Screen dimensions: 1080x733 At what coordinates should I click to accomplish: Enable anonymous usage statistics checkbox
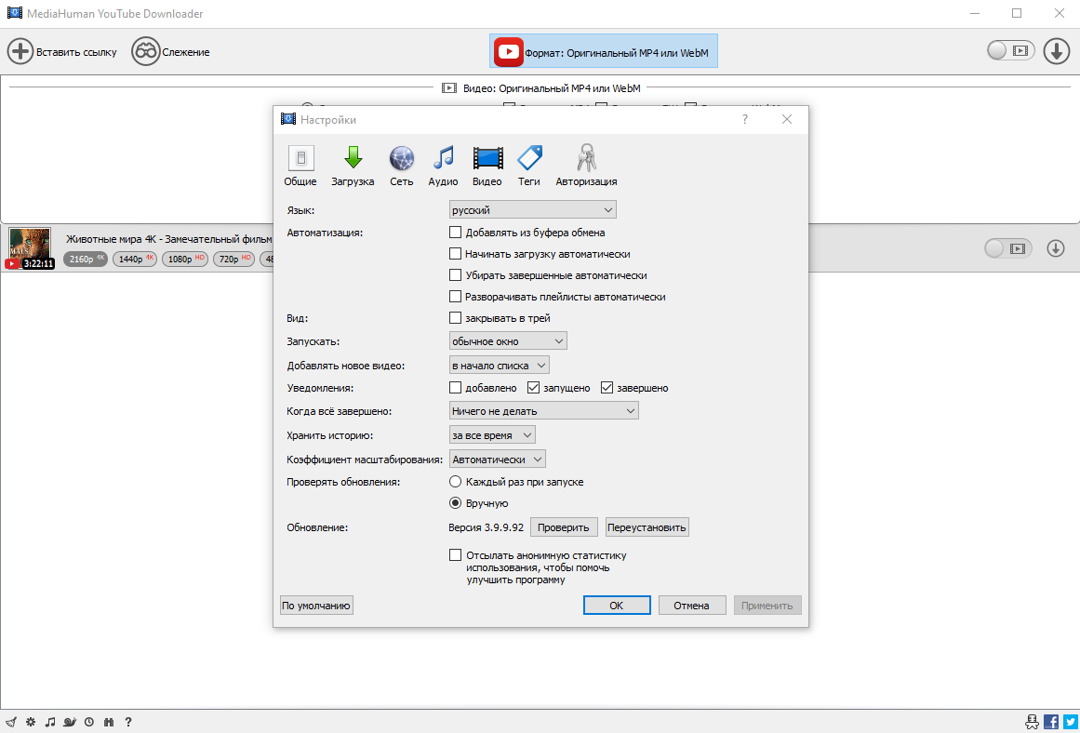(x=455, y=554)
